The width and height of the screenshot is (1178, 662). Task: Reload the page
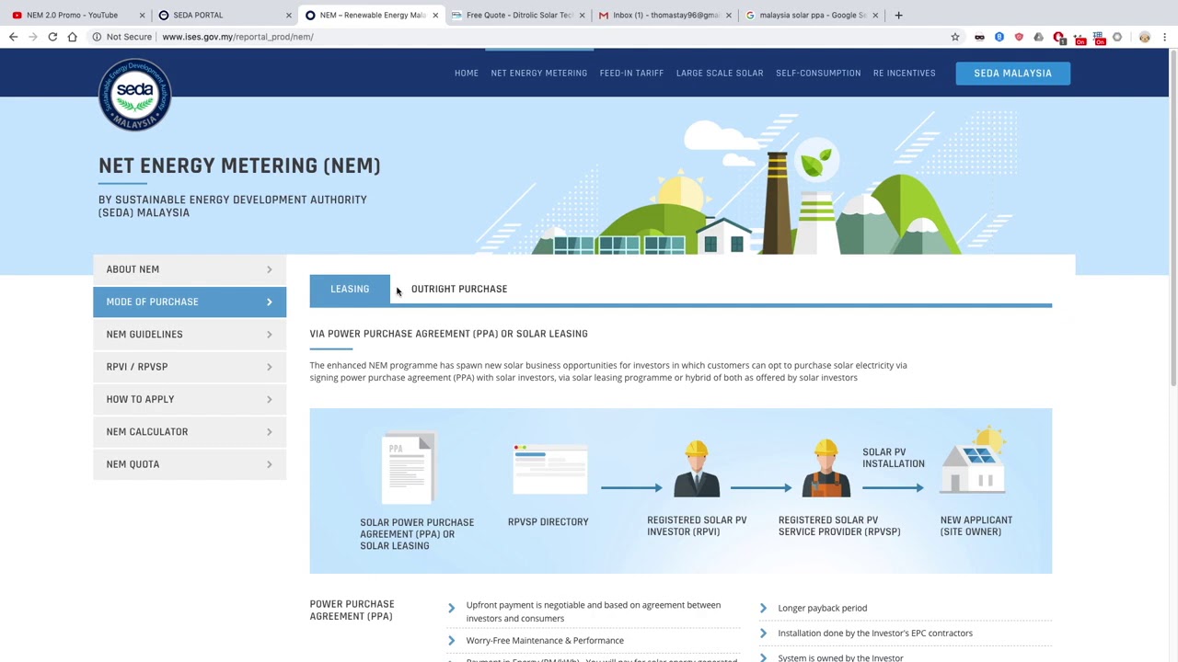(x=52, y=37)
